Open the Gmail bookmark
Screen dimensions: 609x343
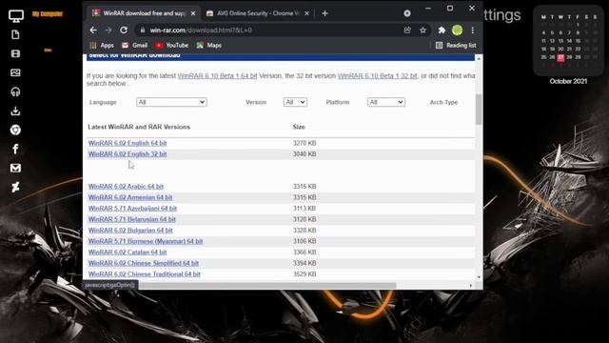point(134,45)
